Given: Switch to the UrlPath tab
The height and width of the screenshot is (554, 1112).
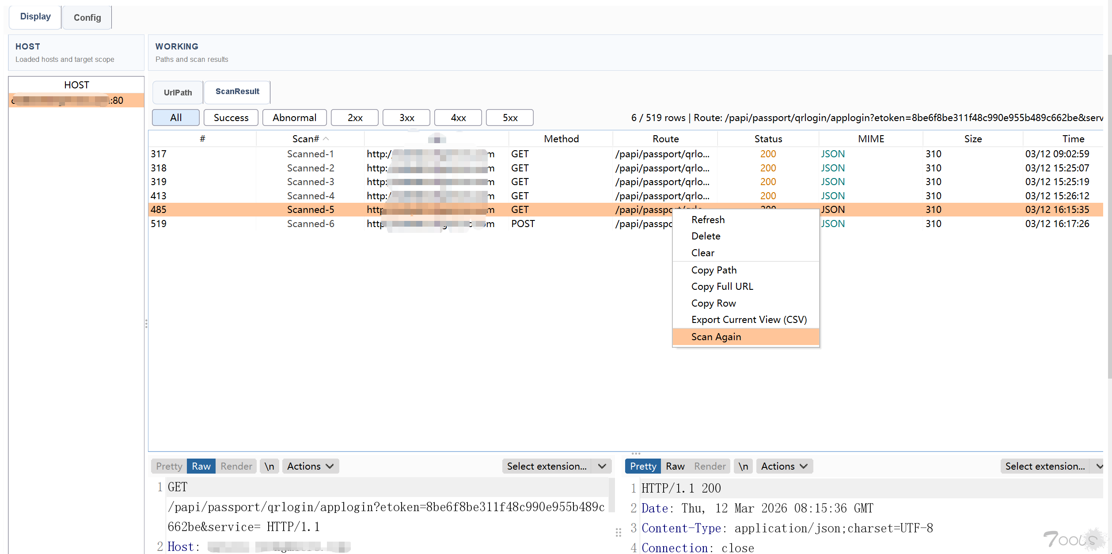Looking at the screenshot, I should (178, 92).
